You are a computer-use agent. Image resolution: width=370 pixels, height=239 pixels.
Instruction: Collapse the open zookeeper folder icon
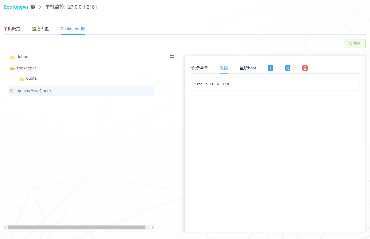pos(12,68)
